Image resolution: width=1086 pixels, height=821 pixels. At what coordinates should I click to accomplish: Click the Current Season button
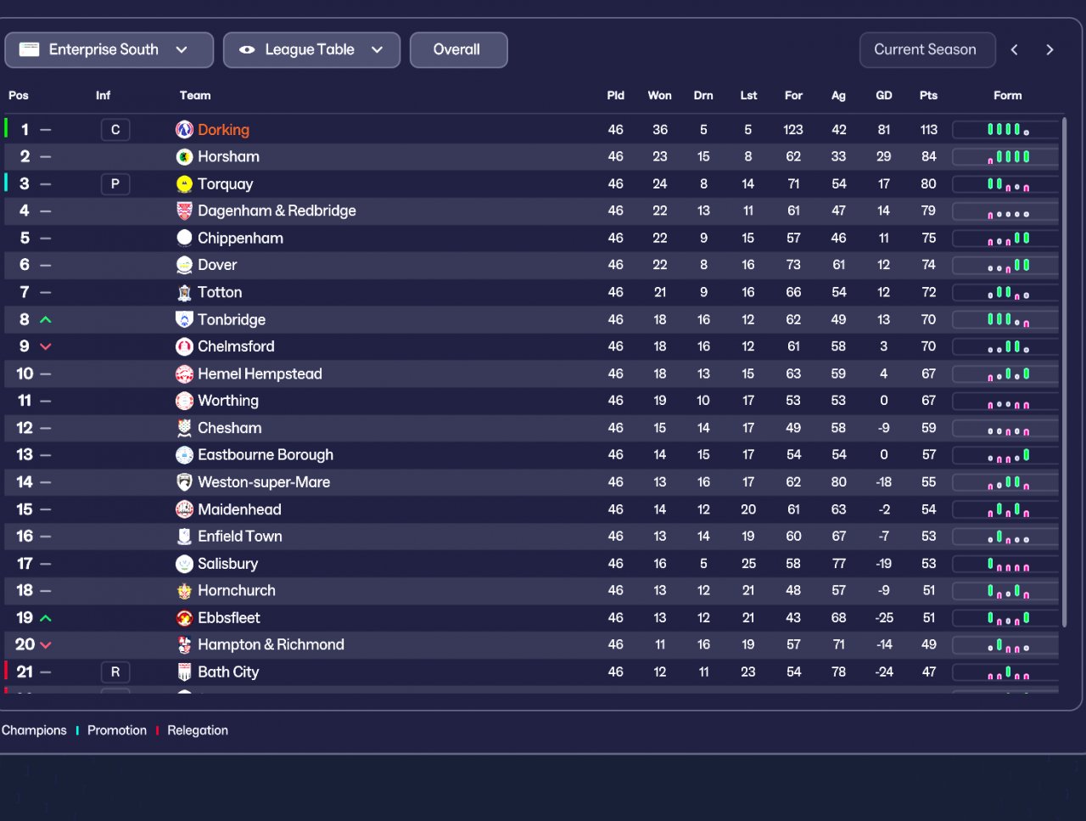click(925, 50)
